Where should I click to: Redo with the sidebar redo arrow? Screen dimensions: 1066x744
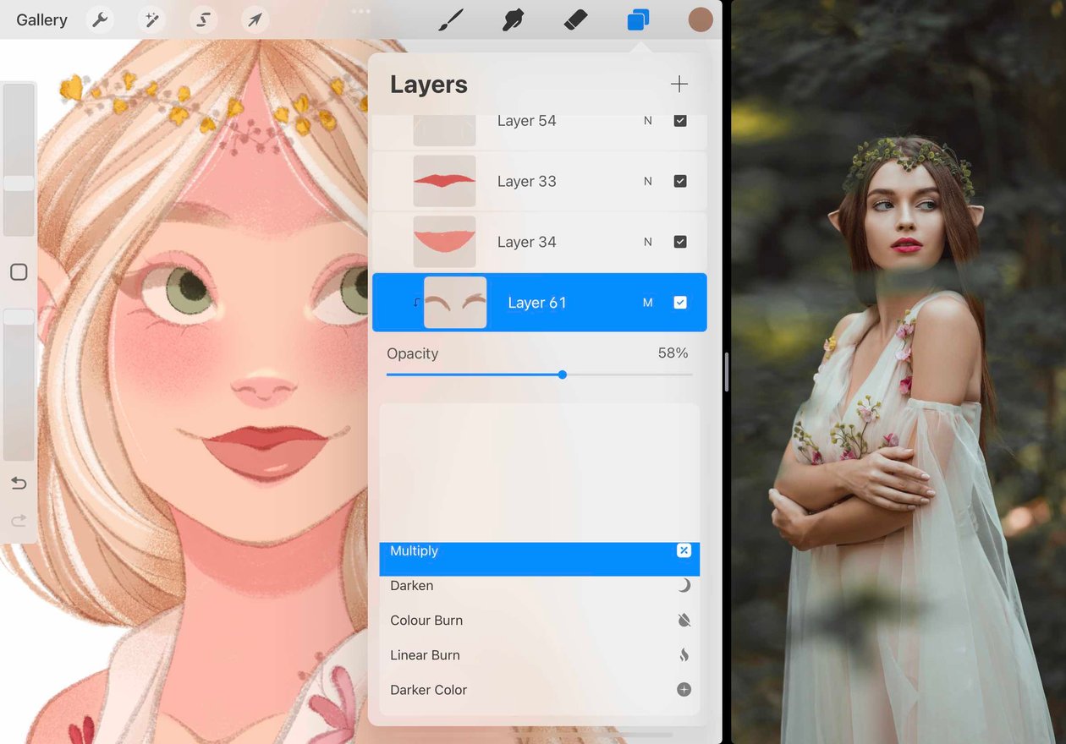(x=19, y=521)
